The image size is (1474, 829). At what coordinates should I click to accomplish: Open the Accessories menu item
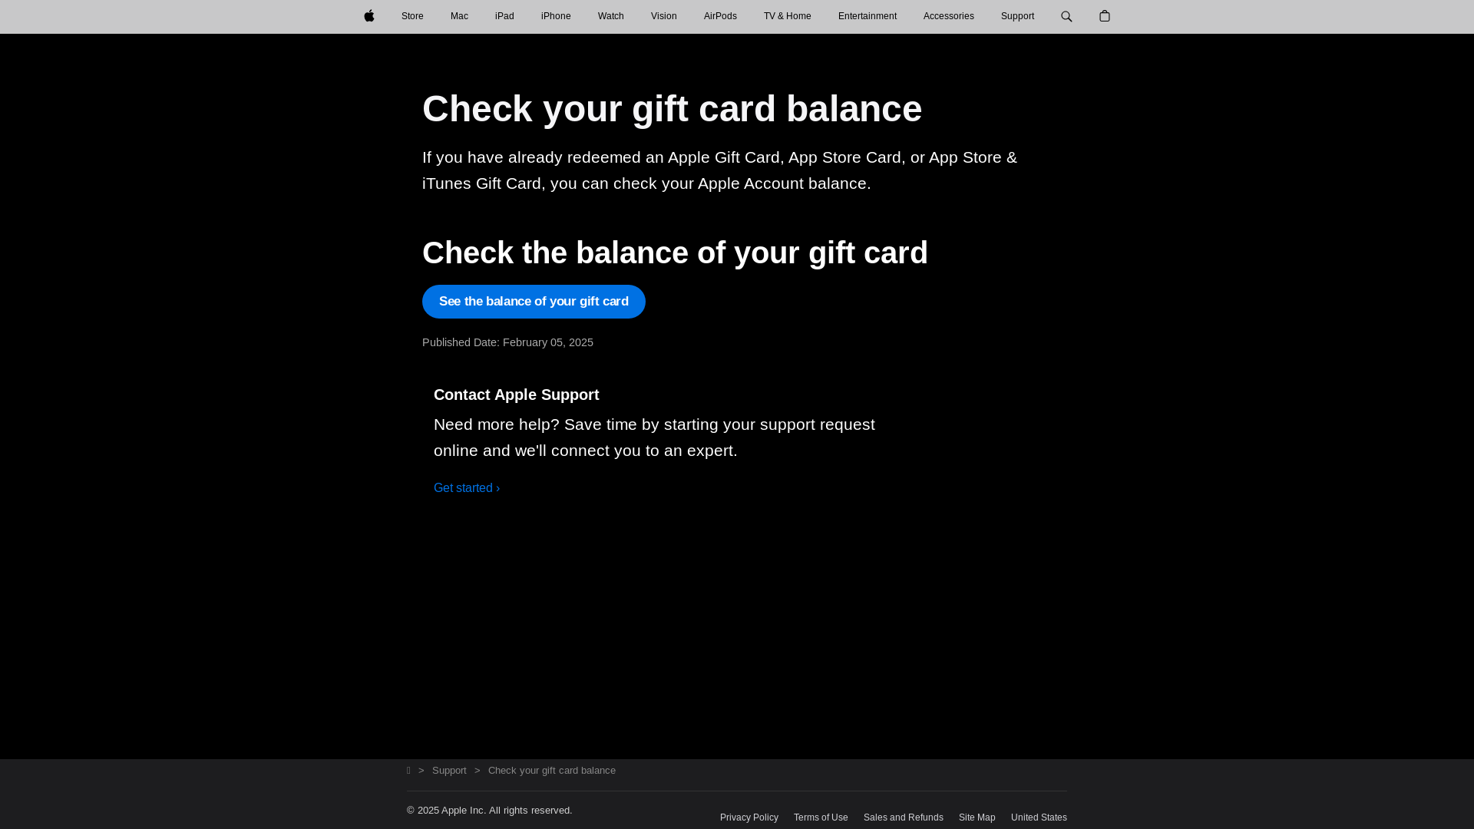click(949, 16)
